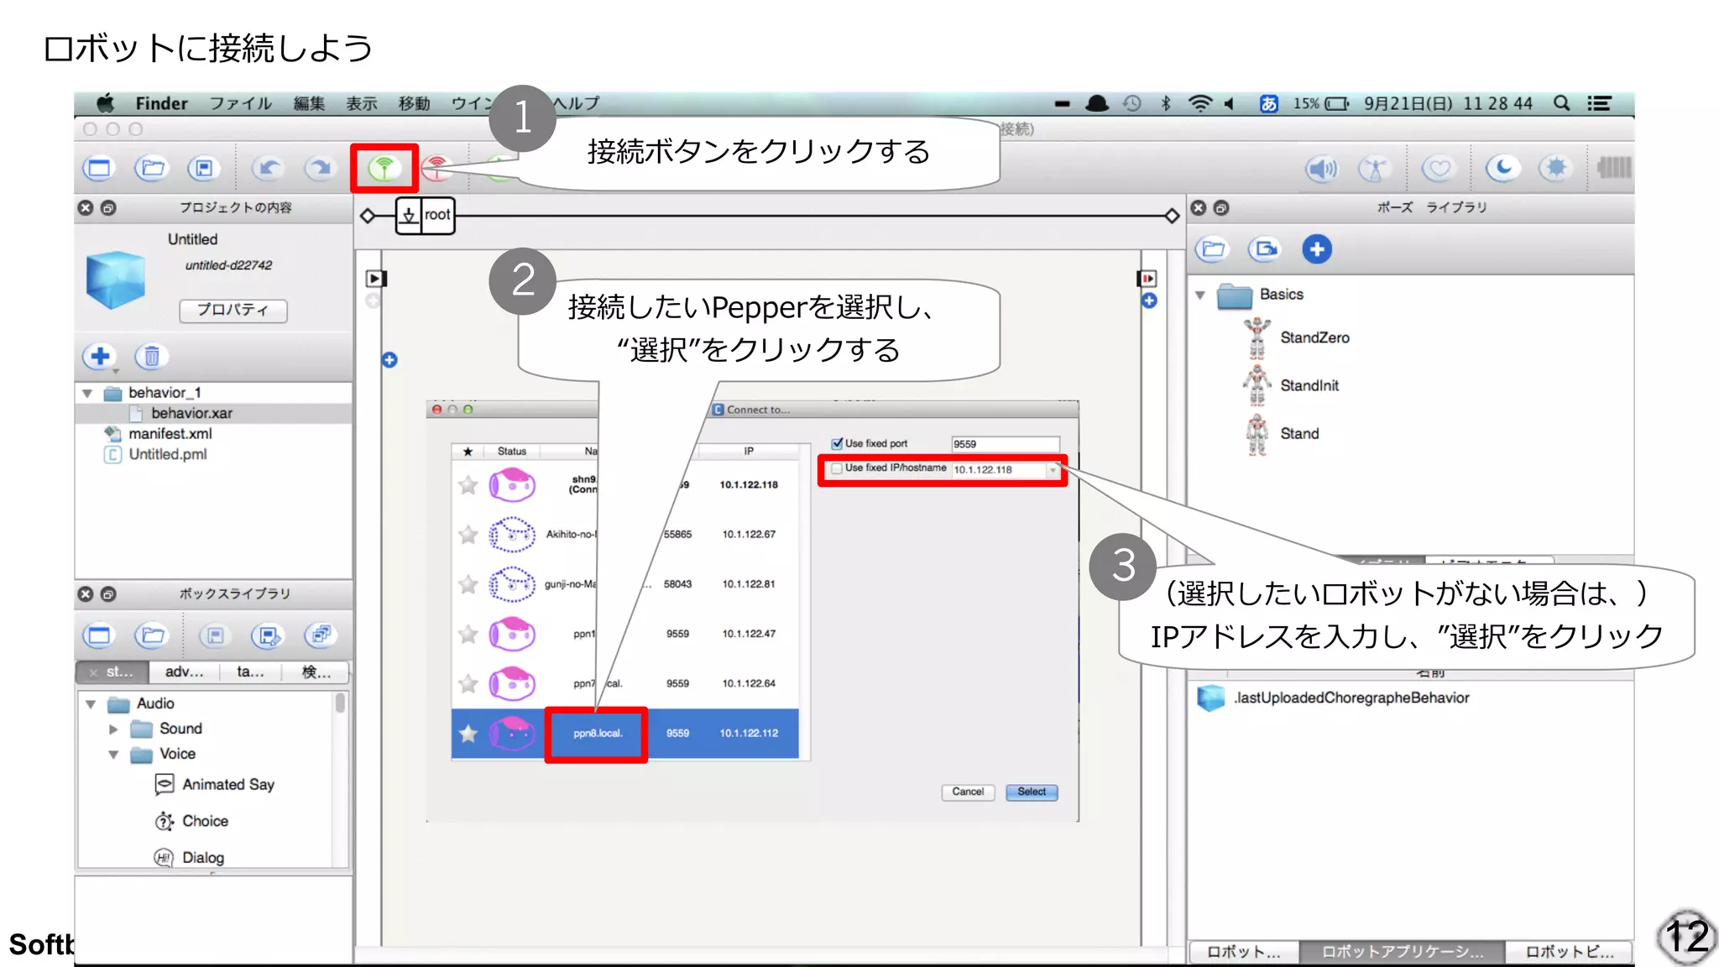Click the animation mode robot figure icon
The width and height of the screenshot is (1719, 967).
1374,169
